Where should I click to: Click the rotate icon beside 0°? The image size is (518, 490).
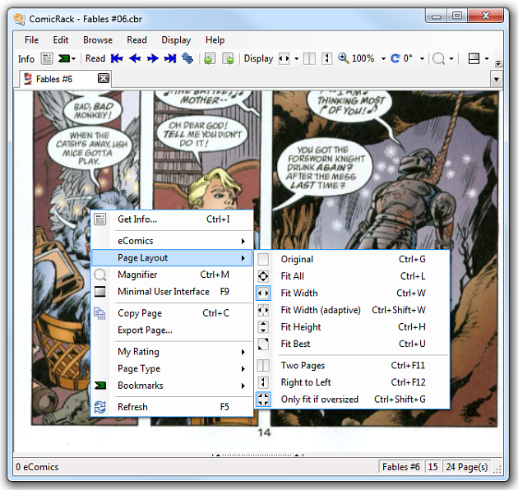point(395,59)
